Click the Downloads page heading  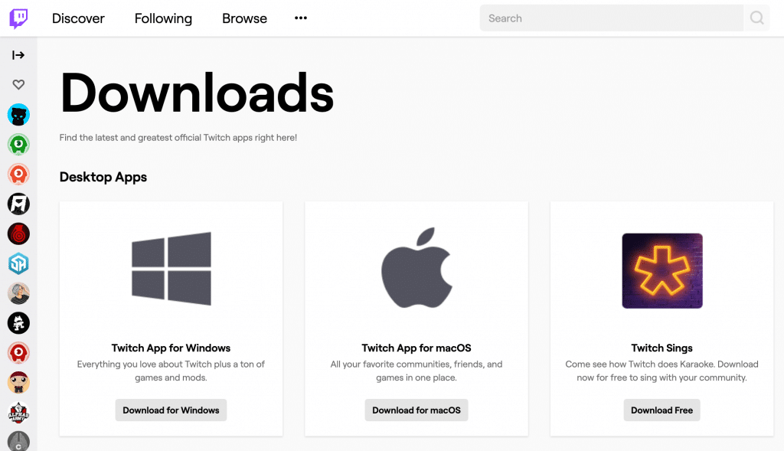pyautogui.click(x=197, y=93)
